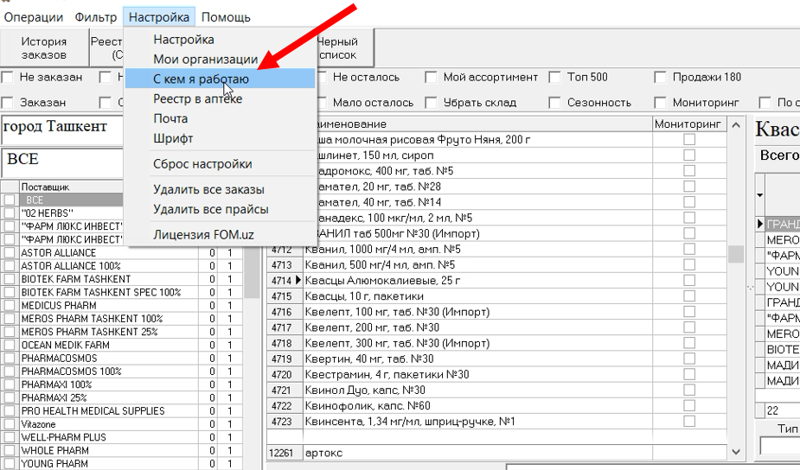Viewport: 800px width, 470px height.
Task: Click the scroll-down arrow of product list
Action: [x=736, y=452]
